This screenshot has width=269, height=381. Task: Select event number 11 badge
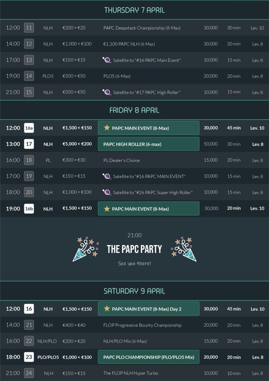pos(29,28)
